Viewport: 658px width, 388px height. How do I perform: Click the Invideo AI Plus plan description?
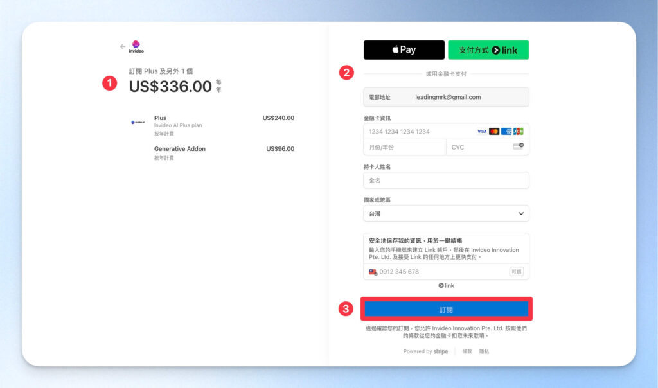[x=178, y=125]
